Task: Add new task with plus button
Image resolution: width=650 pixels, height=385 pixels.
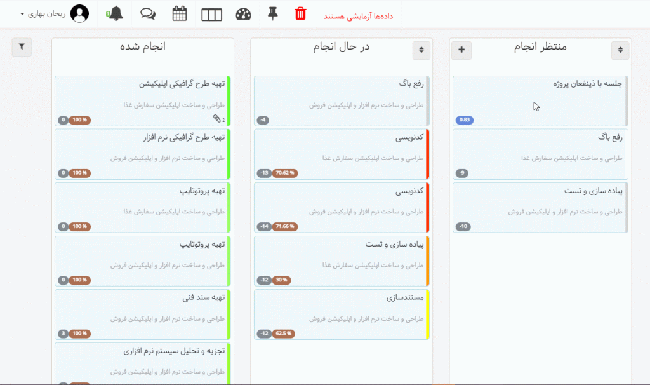Action: pos(461,50)
